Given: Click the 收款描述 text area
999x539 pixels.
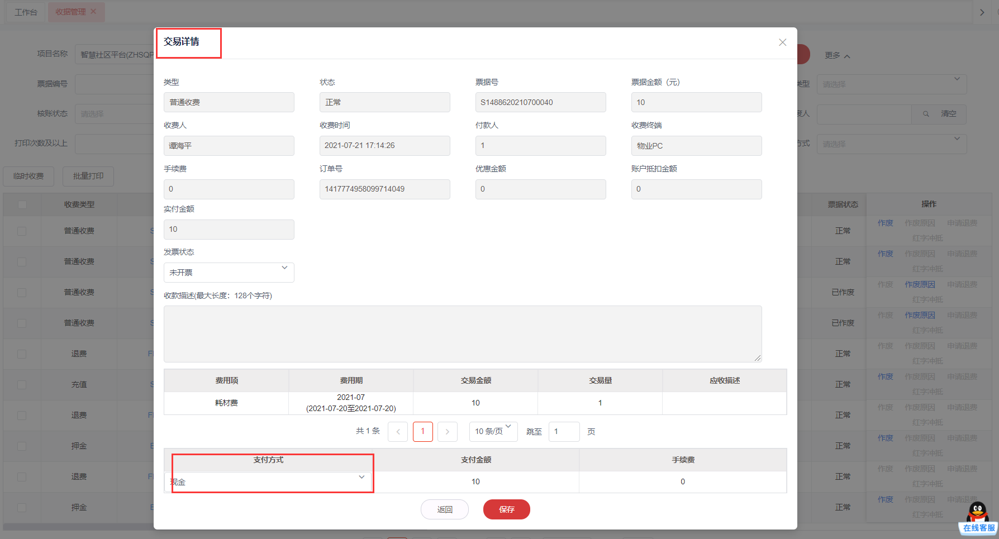Looking at the screenshot, I should click(463, 334).
